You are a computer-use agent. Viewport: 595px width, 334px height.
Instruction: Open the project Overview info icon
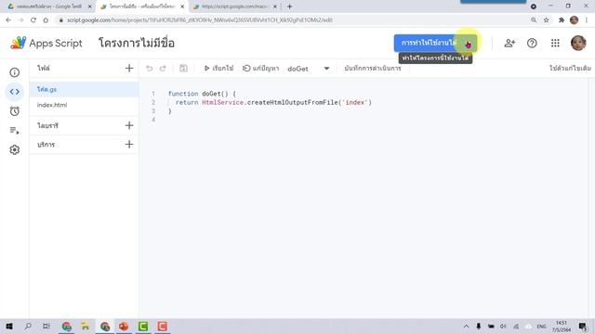pos(15,72)
